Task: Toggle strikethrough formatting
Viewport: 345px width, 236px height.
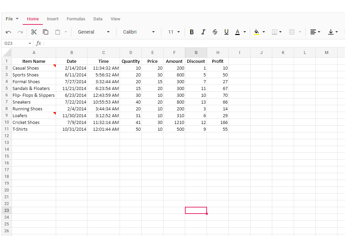Action: coord(215,32)
